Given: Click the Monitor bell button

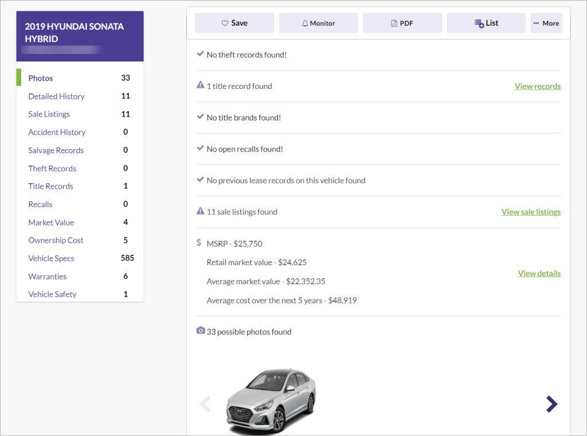Looking at the screenshot, I should [318, 23].
